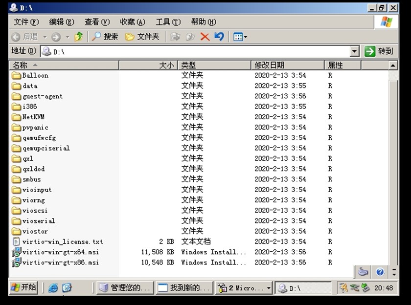Select the virtio-win-gt-x64.msi installer icon
The height and width of the screenshot is (305, 411).
17,252
